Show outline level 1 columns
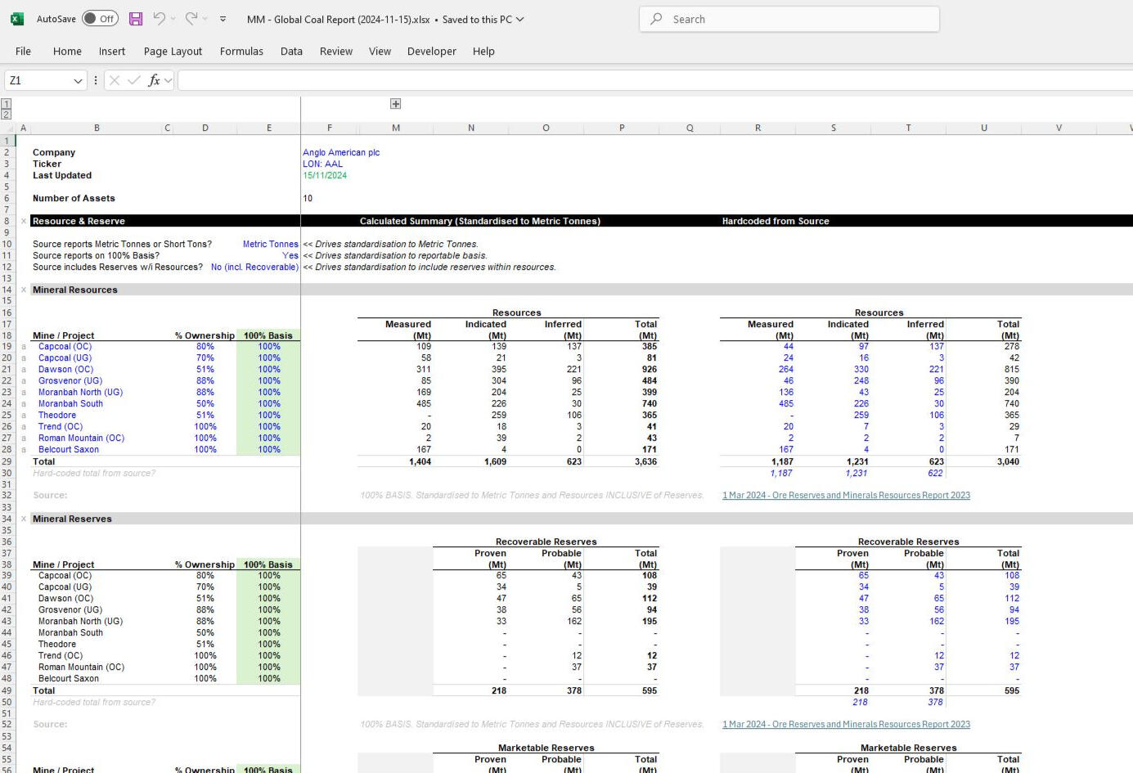 tap(6, 104)
